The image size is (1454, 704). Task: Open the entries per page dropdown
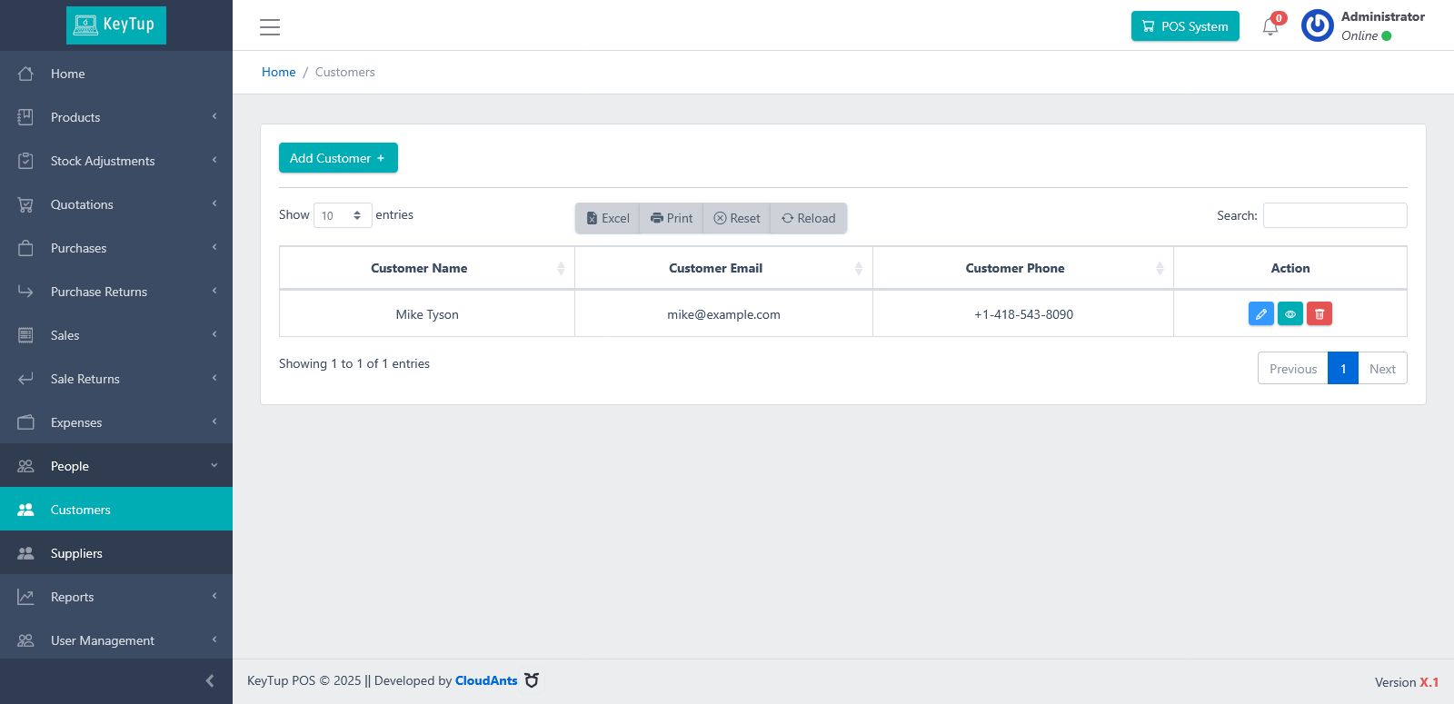click(343, 215)
